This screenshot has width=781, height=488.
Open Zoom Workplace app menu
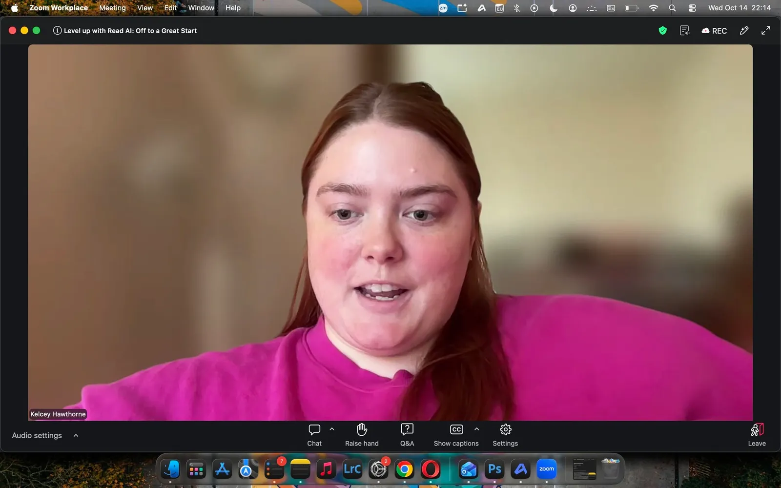tap(59, 8)
